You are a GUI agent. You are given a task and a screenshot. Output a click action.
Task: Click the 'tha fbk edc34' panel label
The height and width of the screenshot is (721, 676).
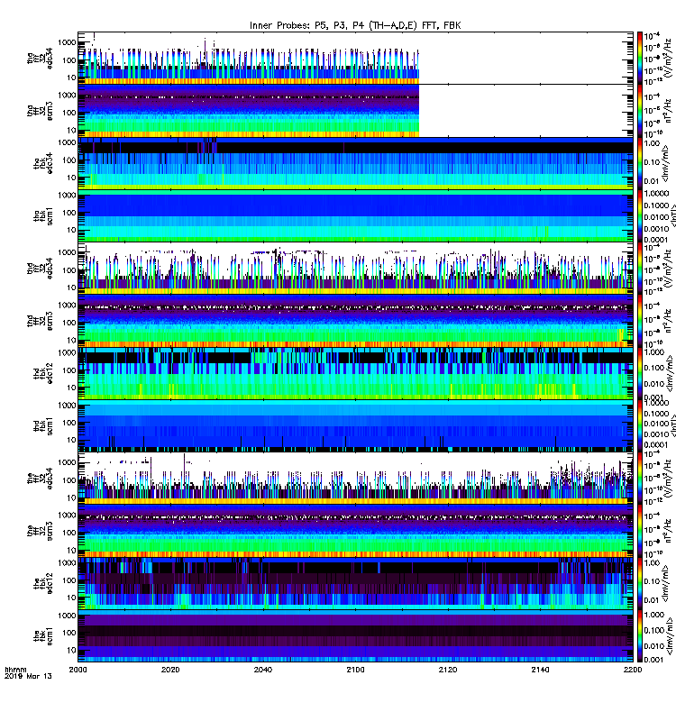coord(43,164)
